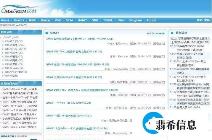This screenshot has height=140, width=212.
Task: Open the Forum navigation item
Action: (151, 20)
